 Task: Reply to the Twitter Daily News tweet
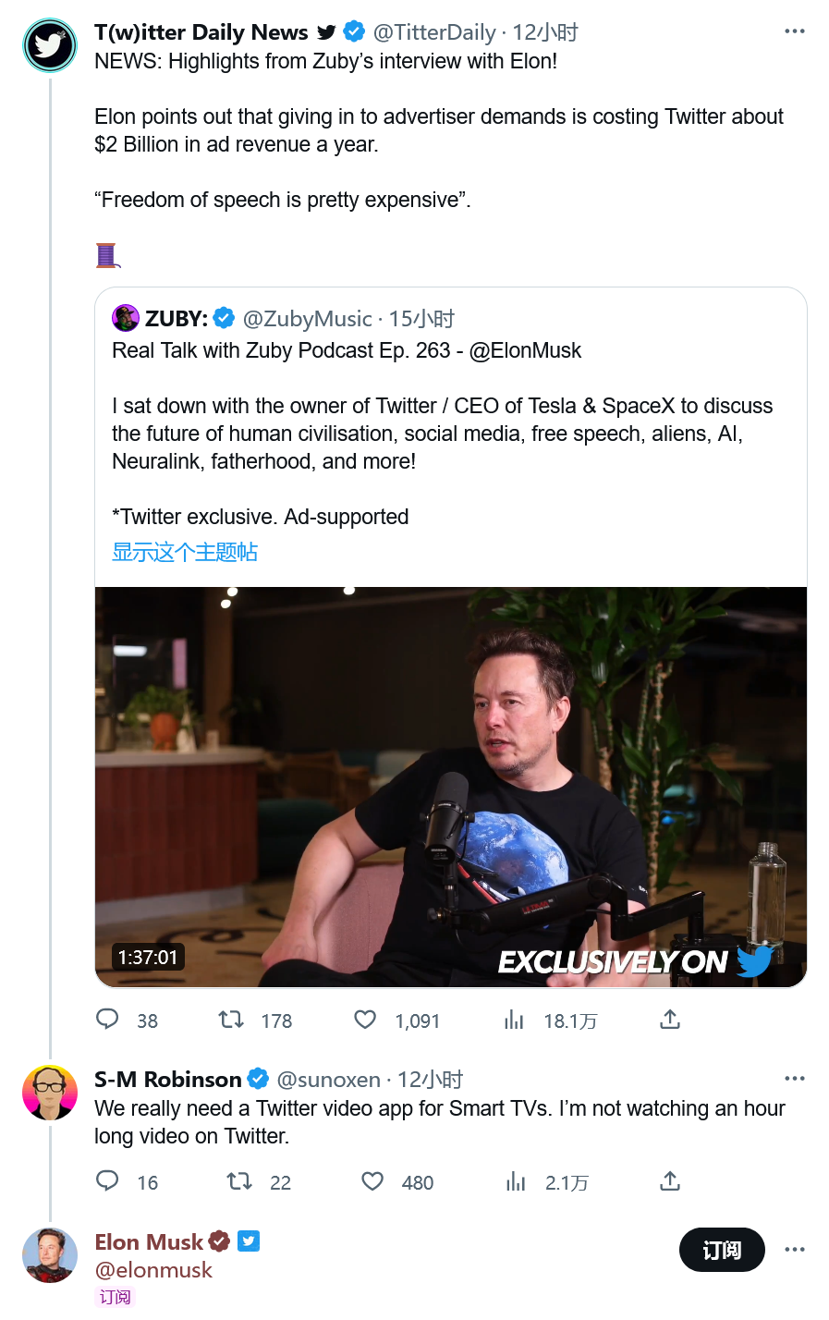[108, 1020]
